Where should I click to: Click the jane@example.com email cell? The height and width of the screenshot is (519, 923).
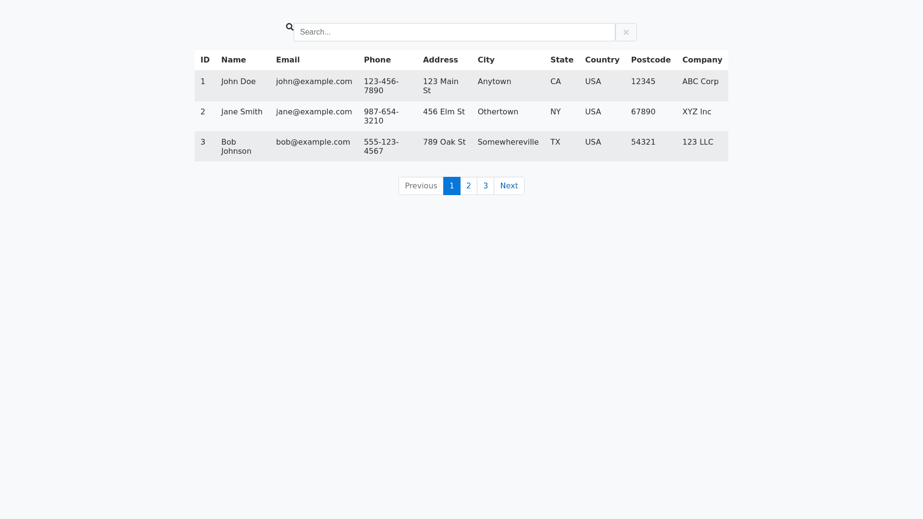point(313,112)
